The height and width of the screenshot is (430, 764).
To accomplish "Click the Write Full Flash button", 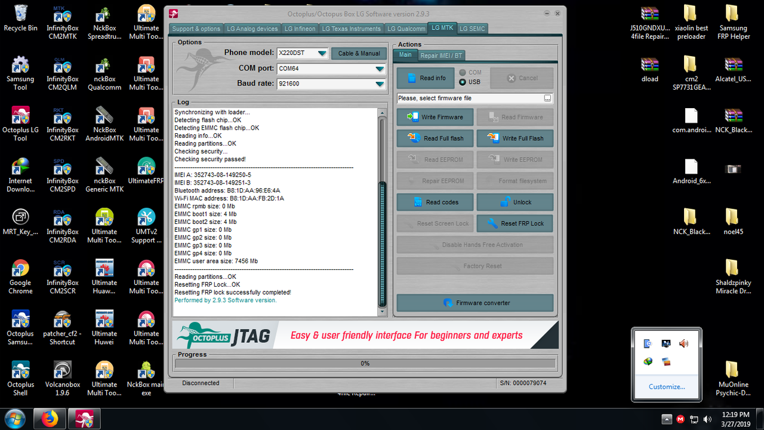I will tap(515, 139).
